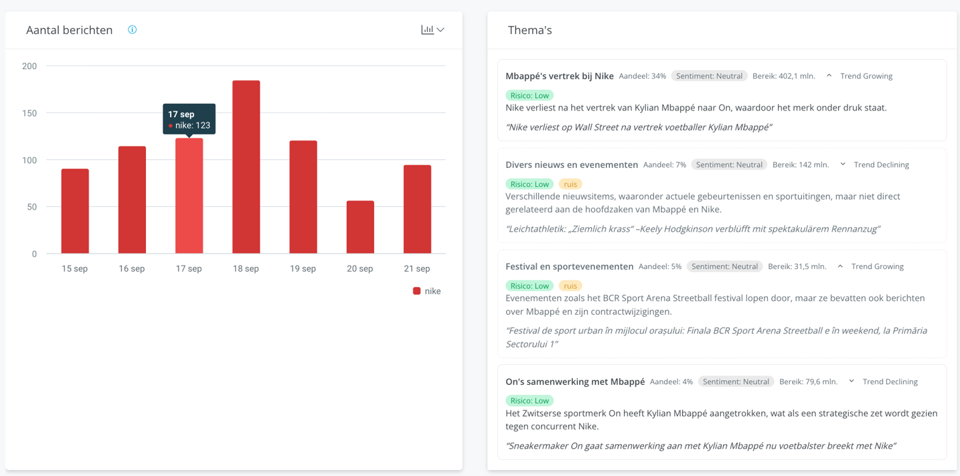Click ruis tag under Divers nieuws
This screenshot has height=476, width=960.
570,184
